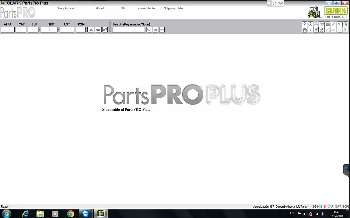Open the media player taskbar icon
Screen dimensions: 350x218
[x=55, y=214]
